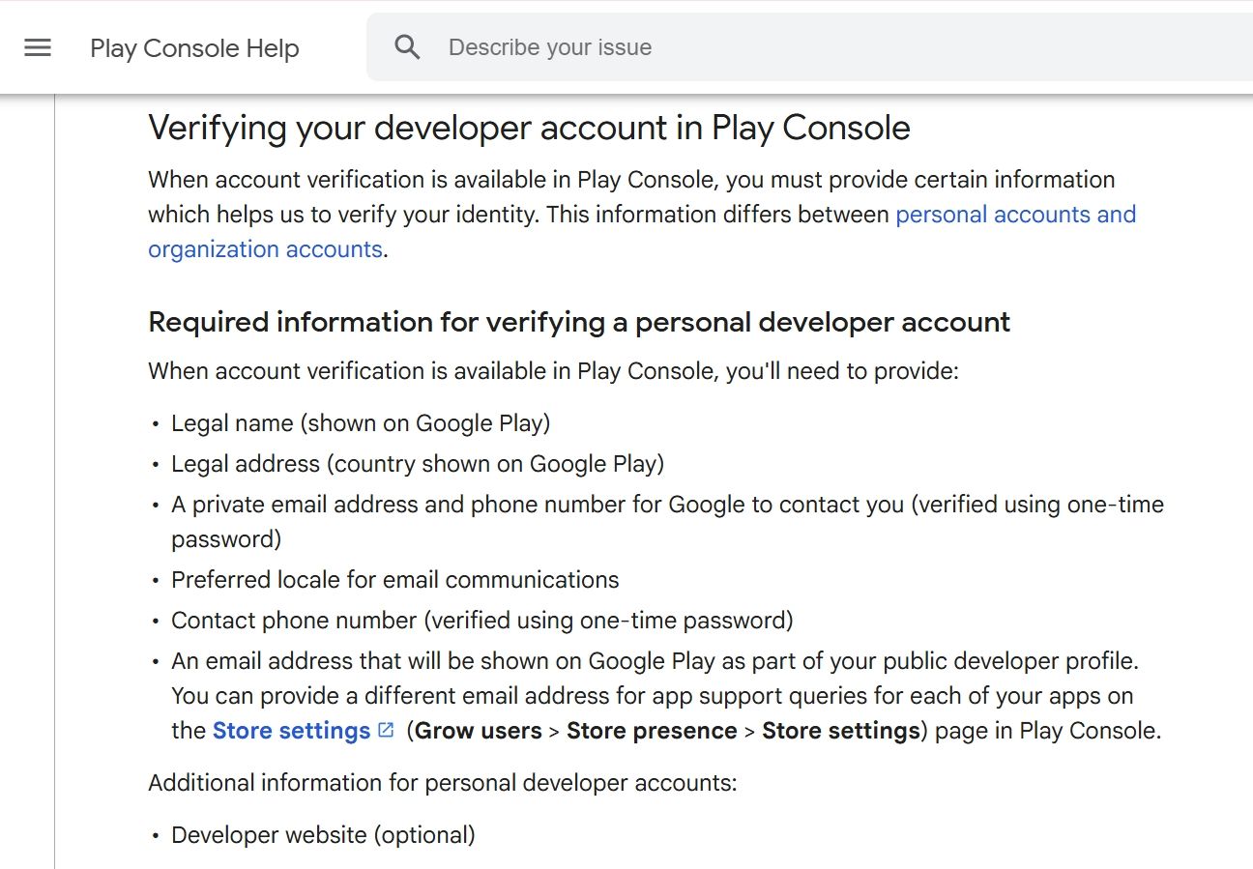Click the external-link icon after Store settings
This screenshot has width=1253, height=869.
[386, 731]
